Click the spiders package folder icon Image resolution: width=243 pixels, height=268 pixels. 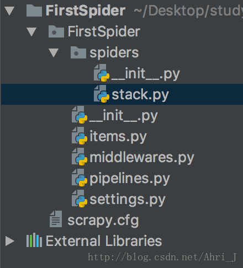click(x=78, y=53)
